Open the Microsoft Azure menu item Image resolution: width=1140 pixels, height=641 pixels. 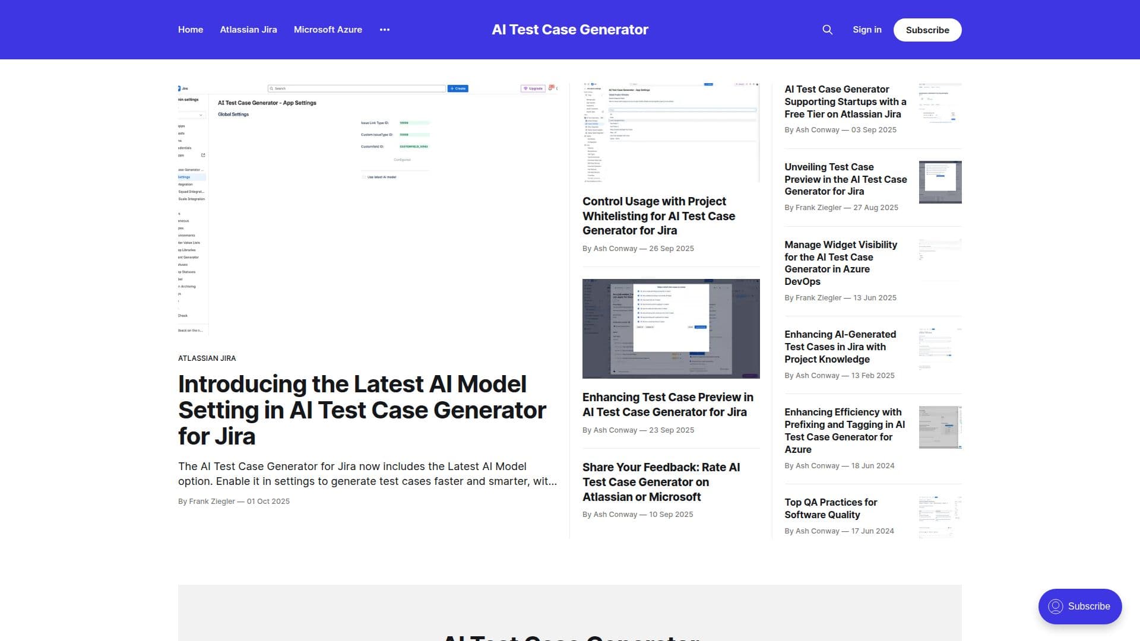328,30
